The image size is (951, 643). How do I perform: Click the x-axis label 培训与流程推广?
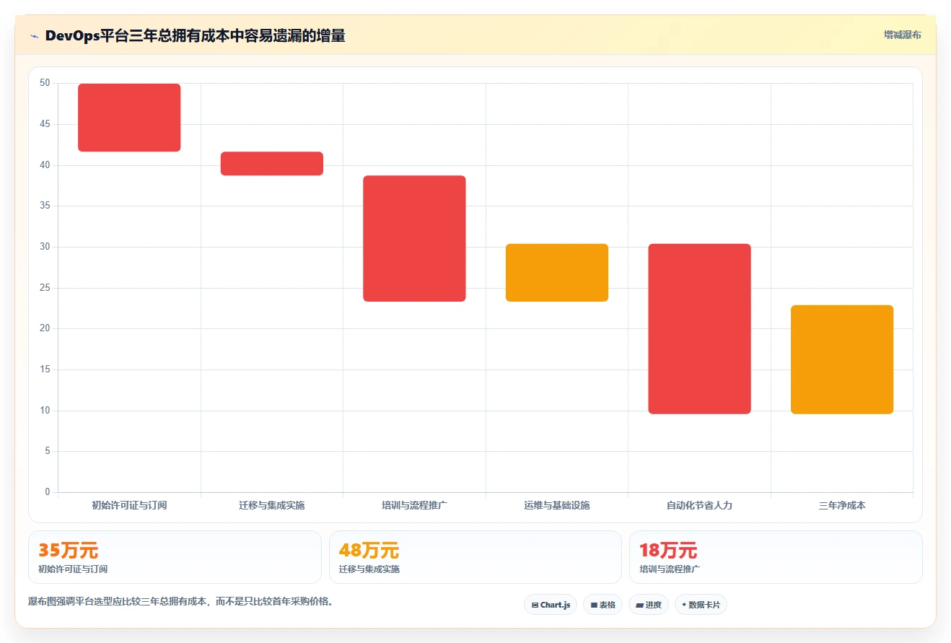[x=414, y=505]
